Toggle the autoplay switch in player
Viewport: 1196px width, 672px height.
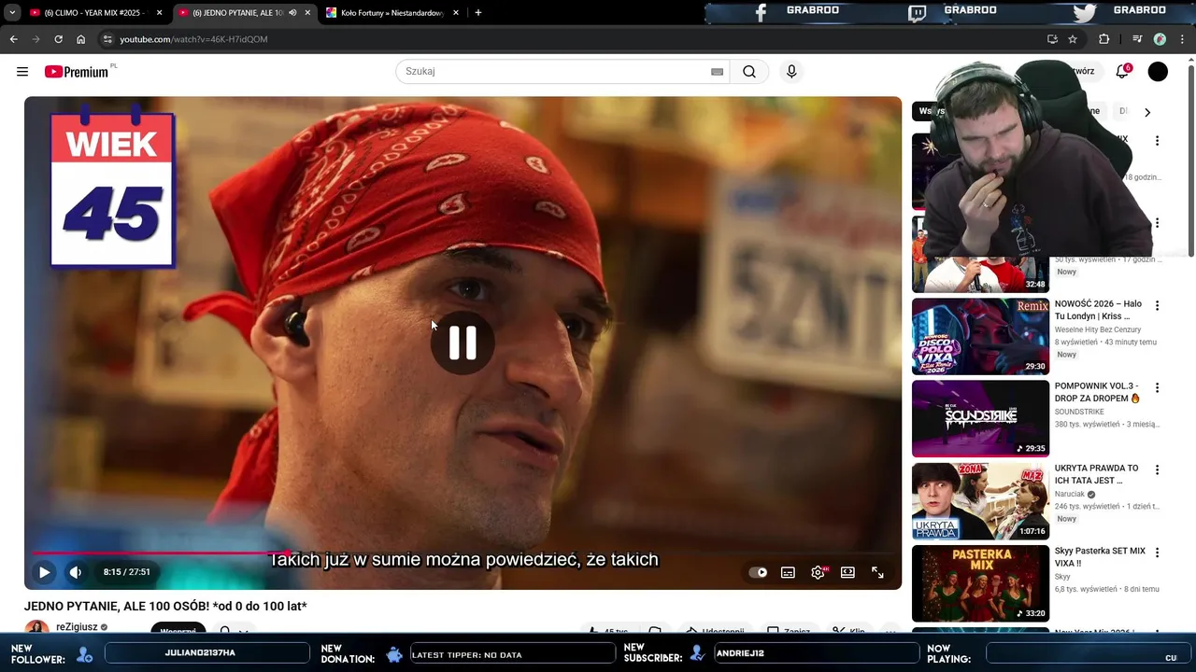tap(758, 572)
